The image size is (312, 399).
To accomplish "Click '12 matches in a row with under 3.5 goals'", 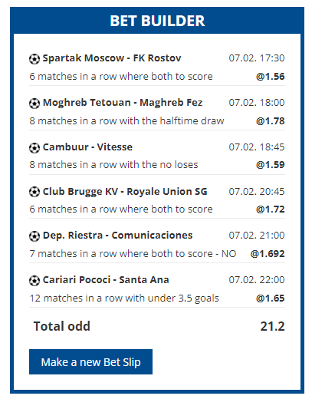I will point(124,298).
